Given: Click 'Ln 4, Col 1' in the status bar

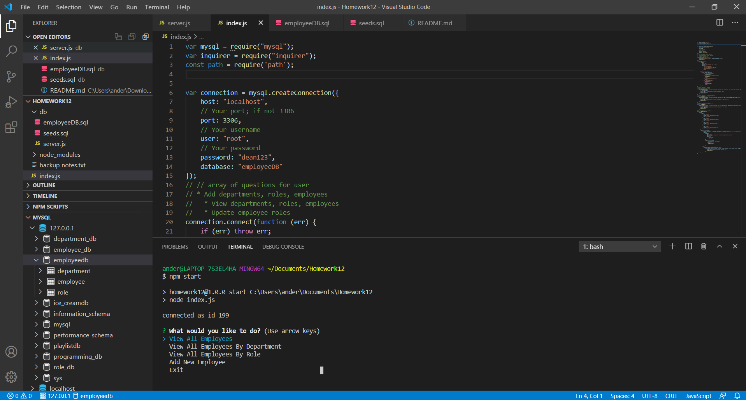Looking at the screenshot, I should 588,396.
